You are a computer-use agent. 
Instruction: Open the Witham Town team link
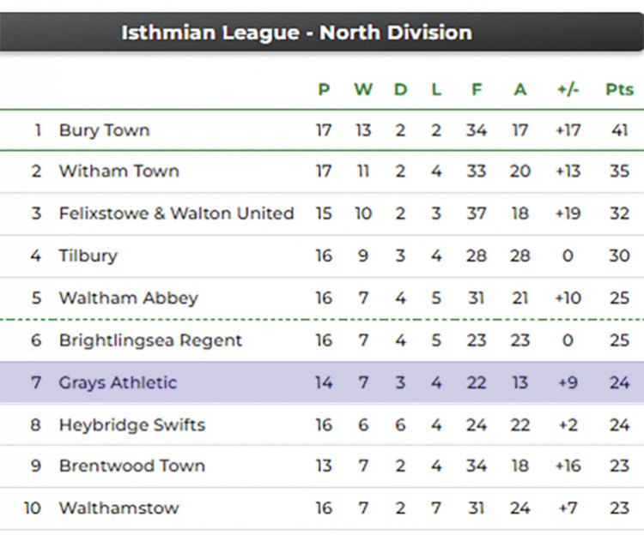[x=119, y=171]
